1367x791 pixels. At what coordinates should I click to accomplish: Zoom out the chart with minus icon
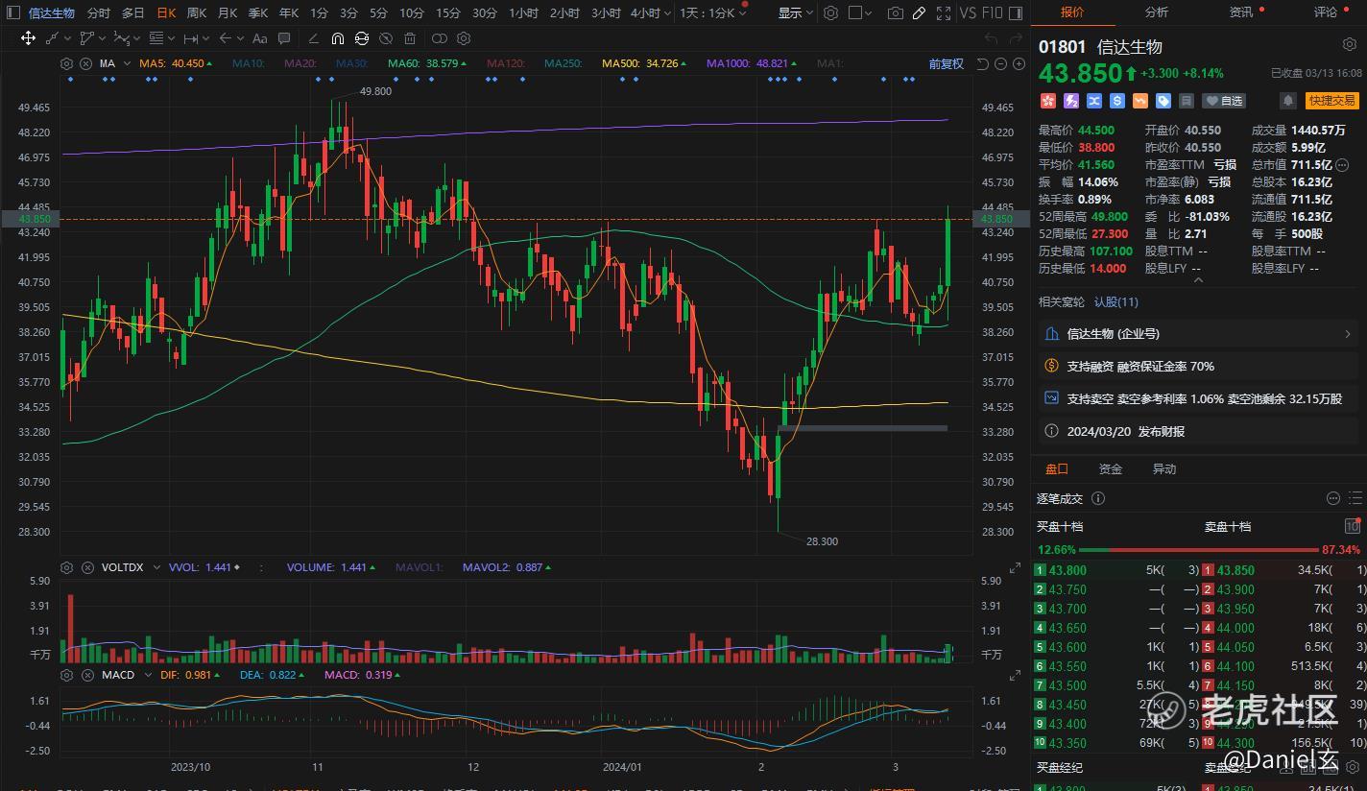1000,63
